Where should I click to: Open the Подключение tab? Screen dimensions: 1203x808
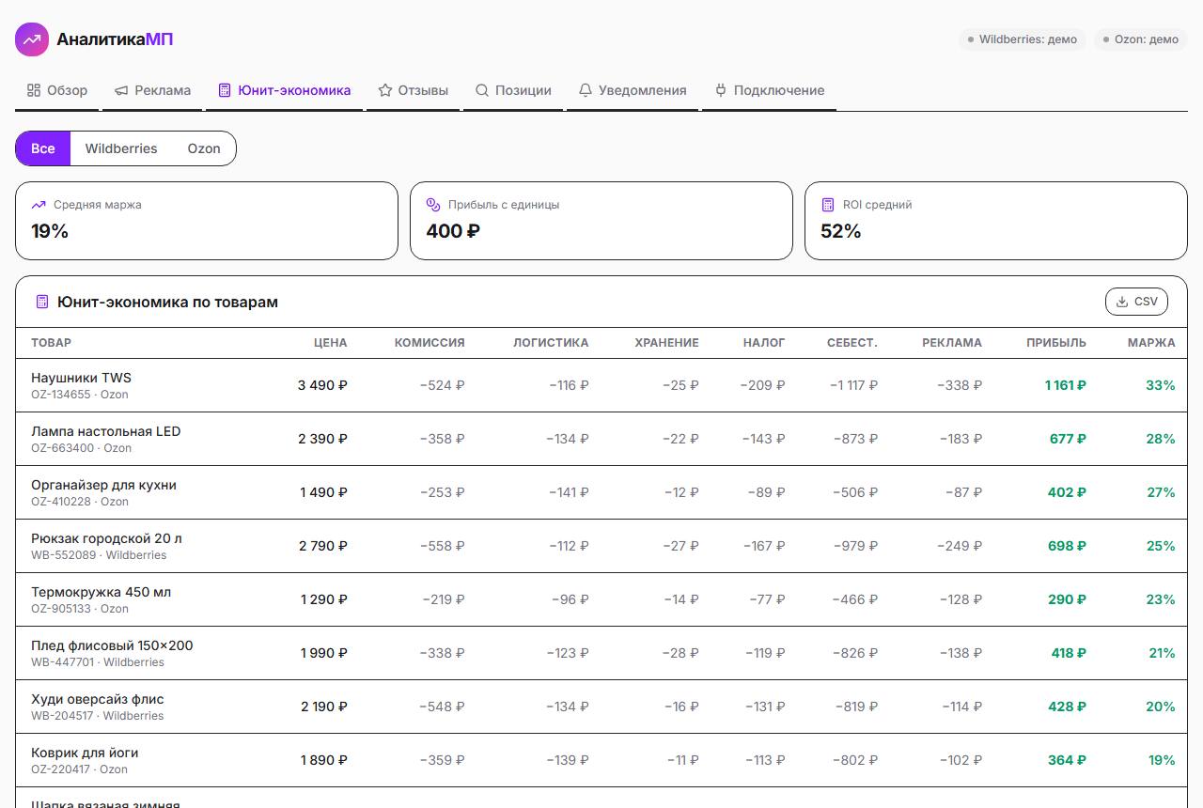click(x=770, y=91)
